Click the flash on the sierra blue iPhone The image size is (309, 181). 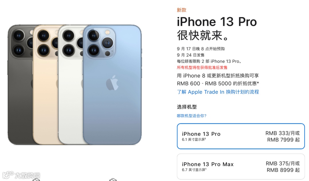(x=107, y=32)
